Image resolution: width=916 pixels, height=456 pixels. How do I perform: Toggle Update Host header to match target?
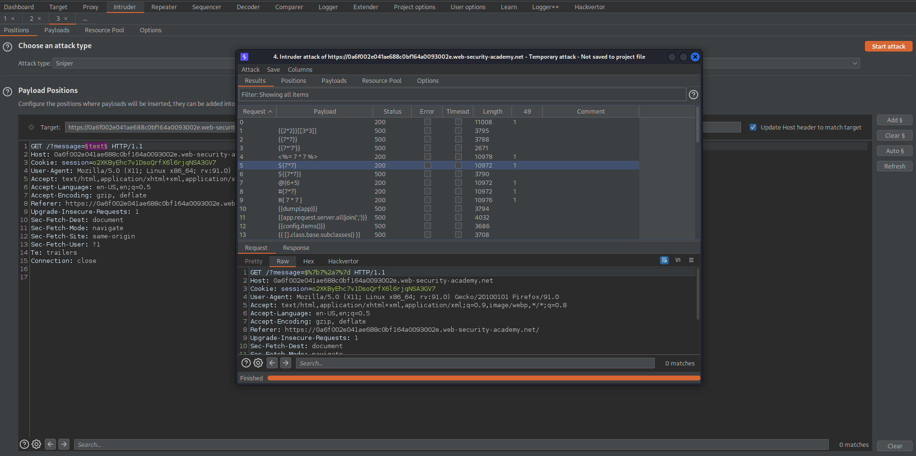[753, 128]
